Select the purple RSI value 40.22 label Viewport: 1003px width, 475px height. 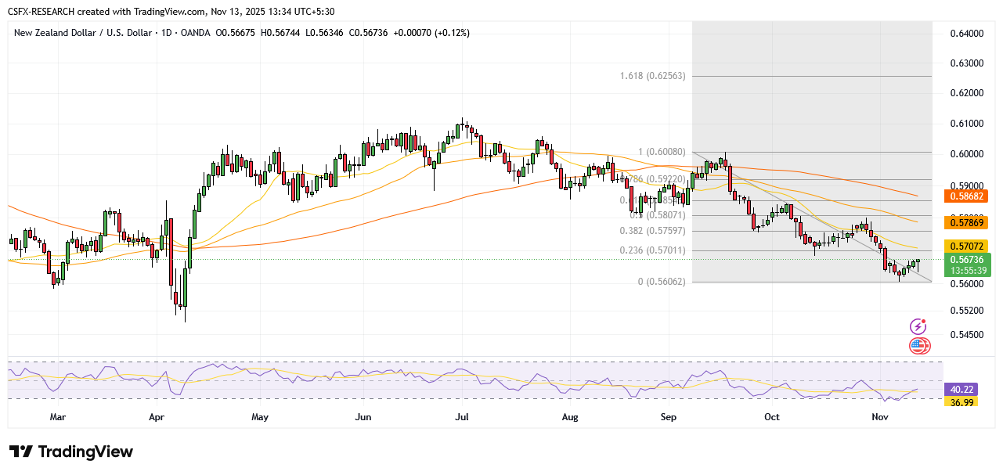[x=964, y=389]
